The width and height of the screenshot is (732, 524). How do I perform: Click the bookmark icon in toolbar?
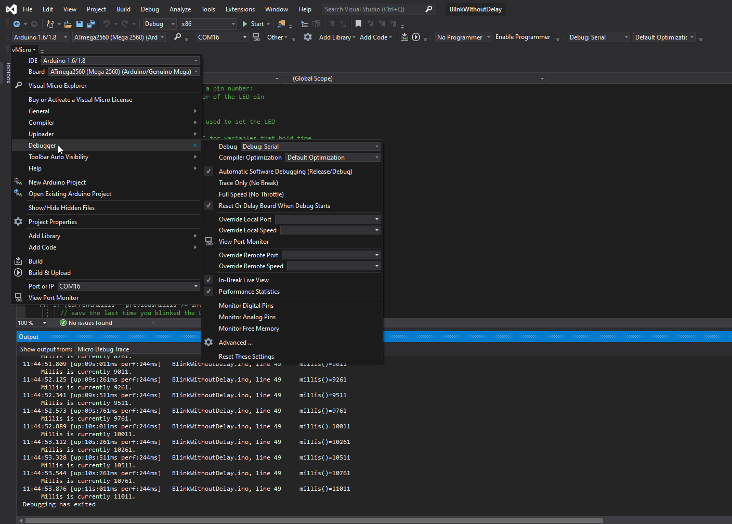(x=358, y=24)
